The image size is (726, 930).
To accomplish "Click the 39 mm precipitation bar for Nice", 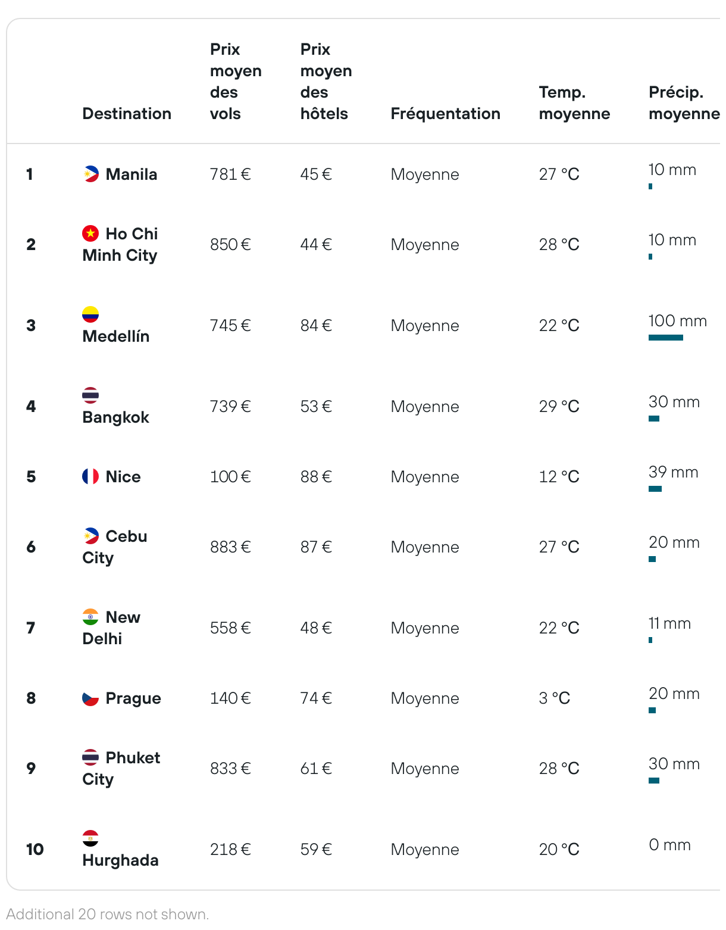I will pos(655,489).
